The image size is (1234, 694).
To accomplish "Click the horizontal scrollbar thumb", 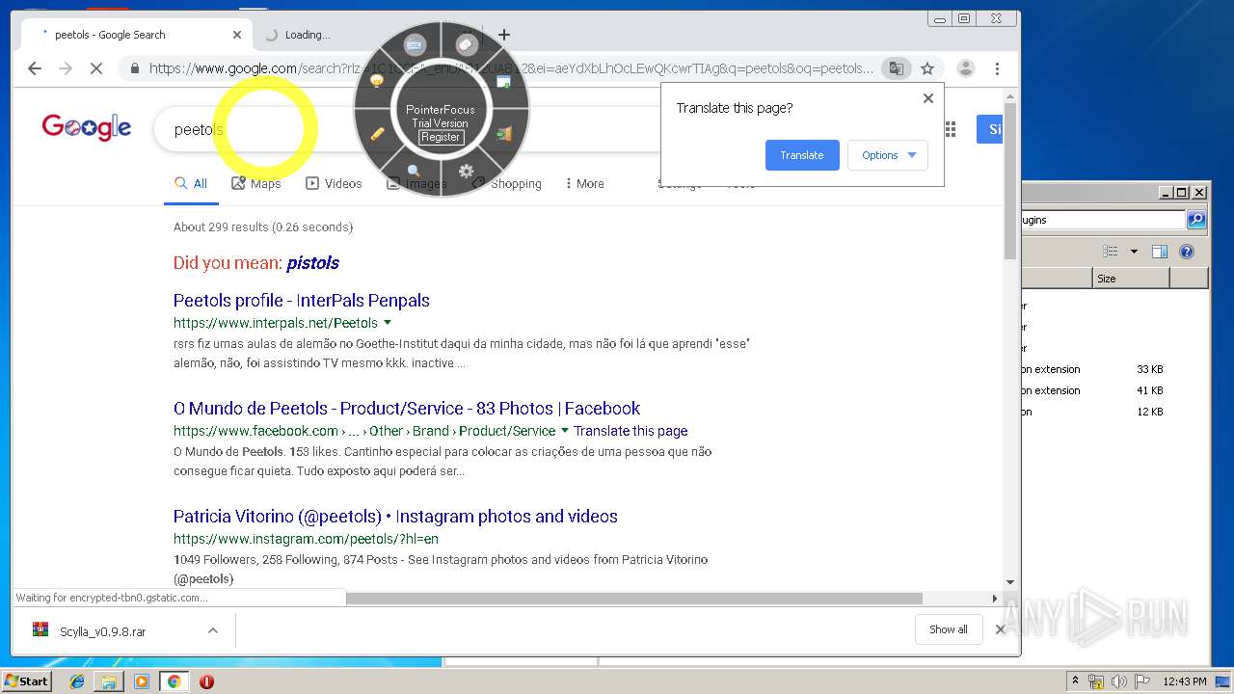I will coord(634,599).
